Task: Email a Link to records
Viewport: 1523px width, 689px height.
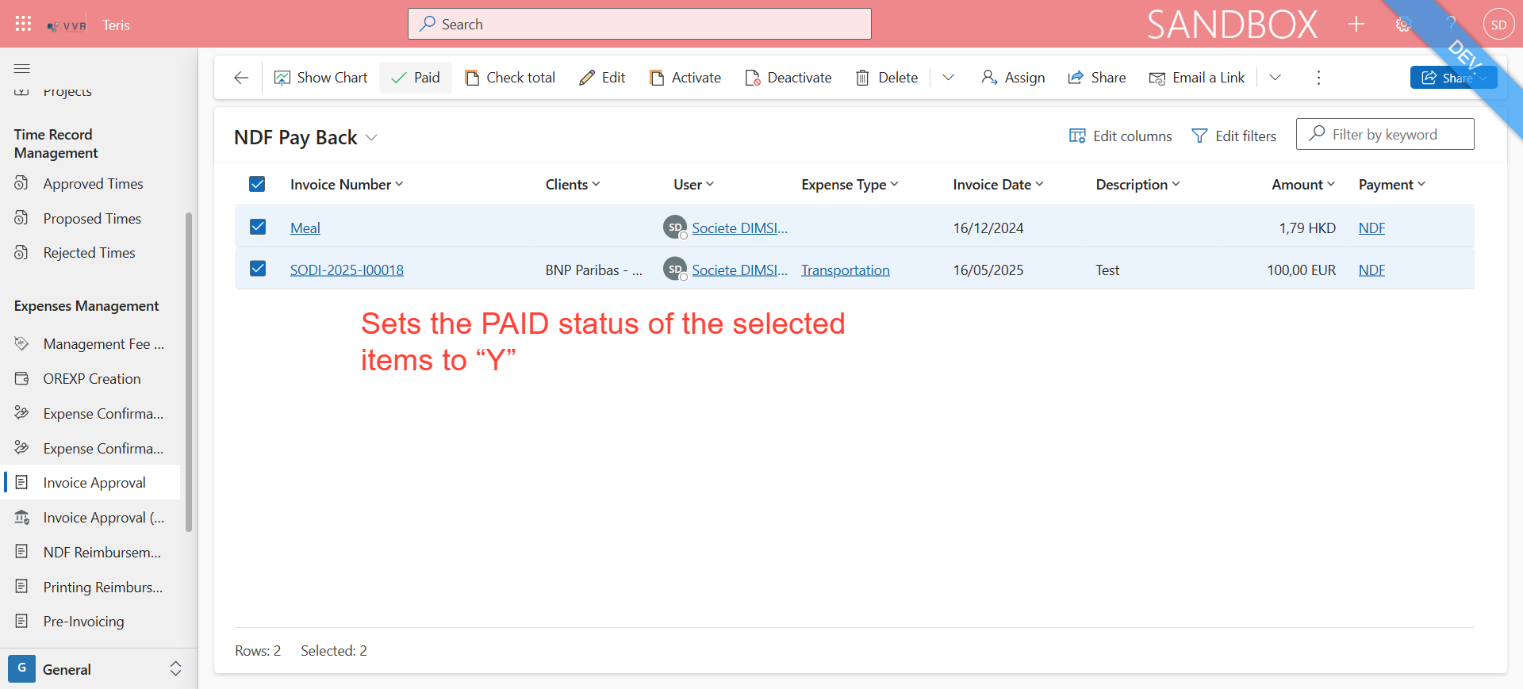Action: coord(1197,78)
